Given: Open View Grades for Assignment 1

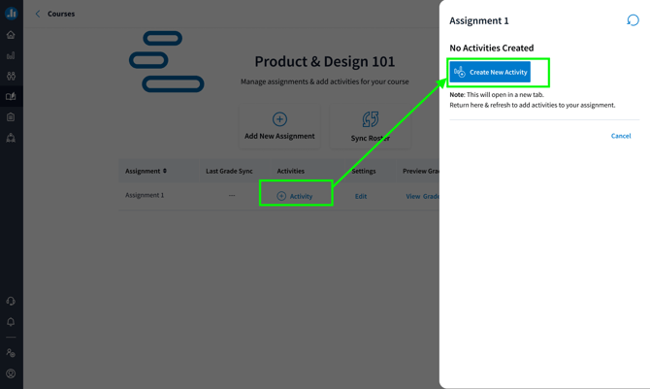Looking at the screenshot, I should (x=422, y=196).
